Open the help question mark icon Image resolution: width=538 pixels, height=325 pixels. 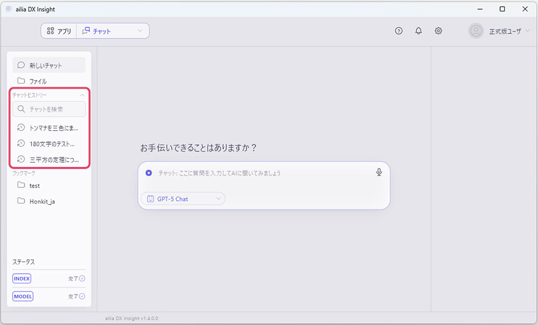pyautogui.click(x=399, y=31)
